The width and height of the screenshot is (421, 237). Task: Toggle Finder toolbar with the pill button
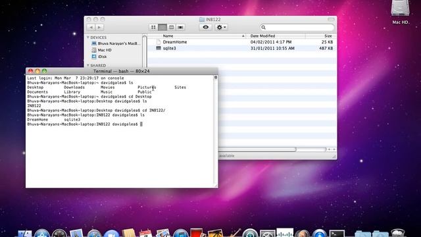[x=331, y=19]
